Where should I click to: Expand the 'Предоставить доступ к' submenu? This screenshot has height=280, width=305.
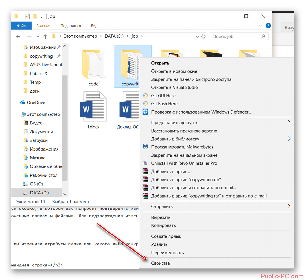(289, 123)
